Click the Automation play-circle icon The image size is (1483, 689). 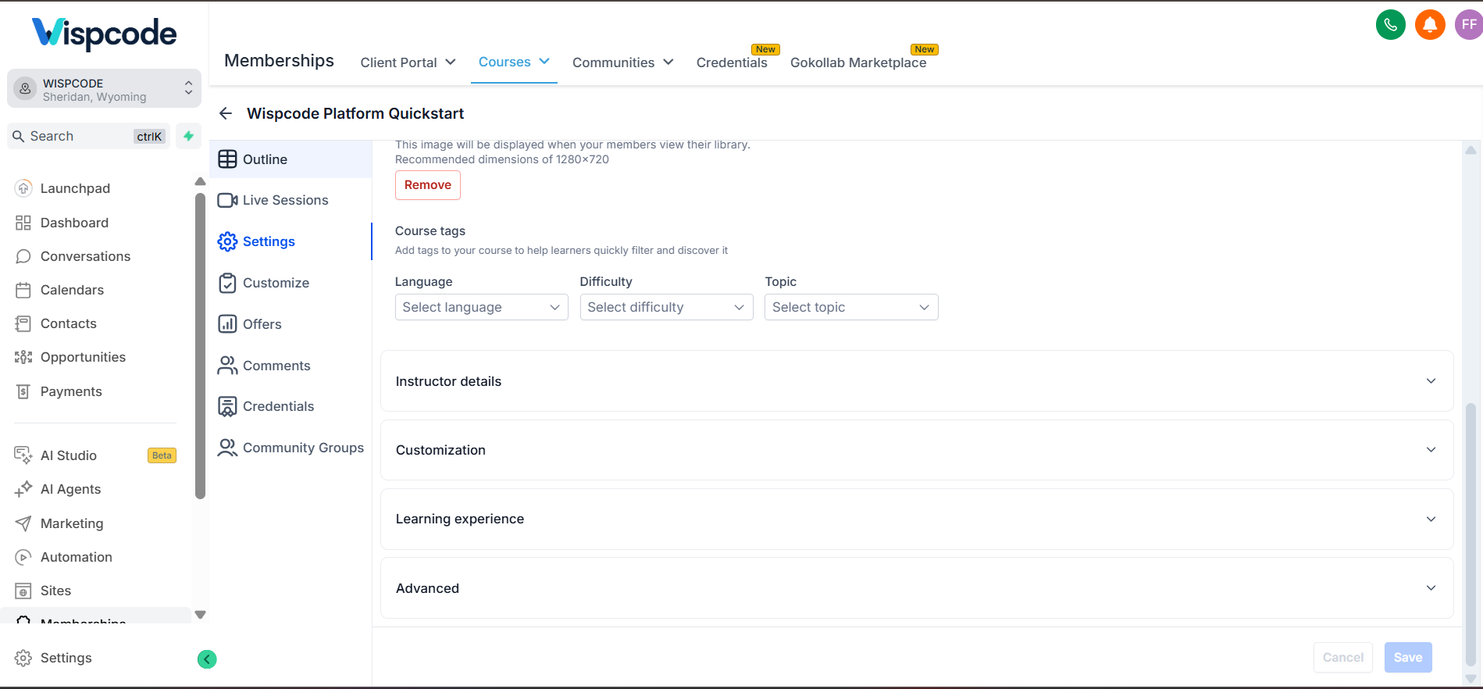pos(23,557)
